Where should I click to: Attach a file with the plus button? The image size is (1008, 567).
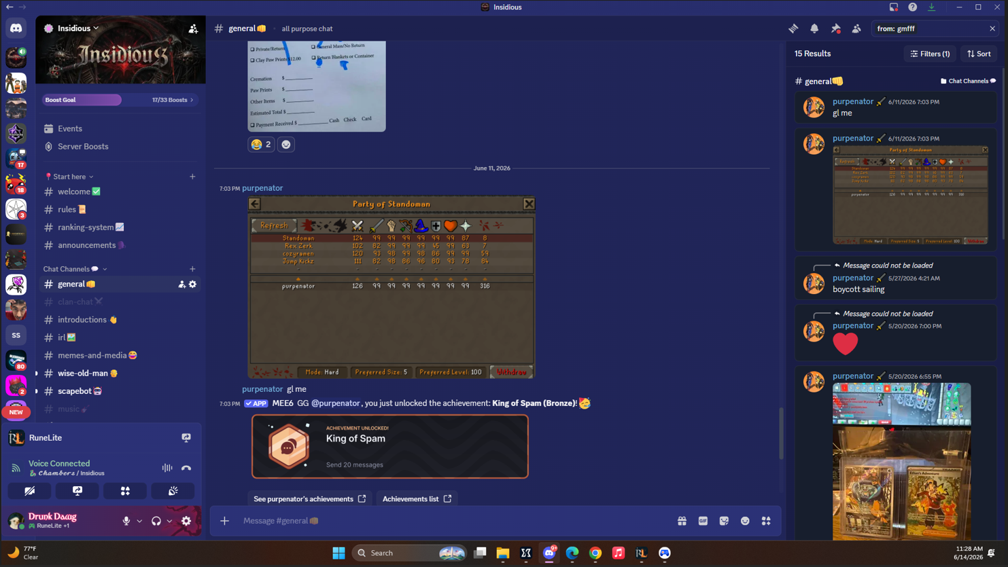pyautogui.click(x=224, y=521)
